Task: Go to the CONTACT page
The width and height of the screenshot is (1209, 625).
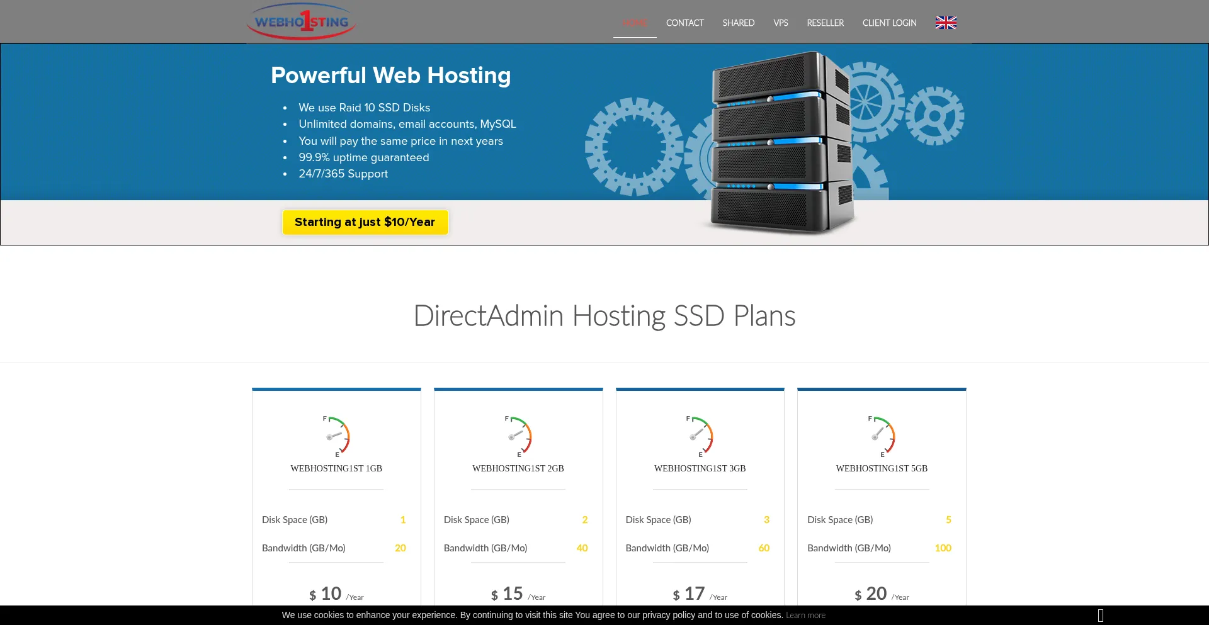Action: pyautogui.click(x=684, y=23)
